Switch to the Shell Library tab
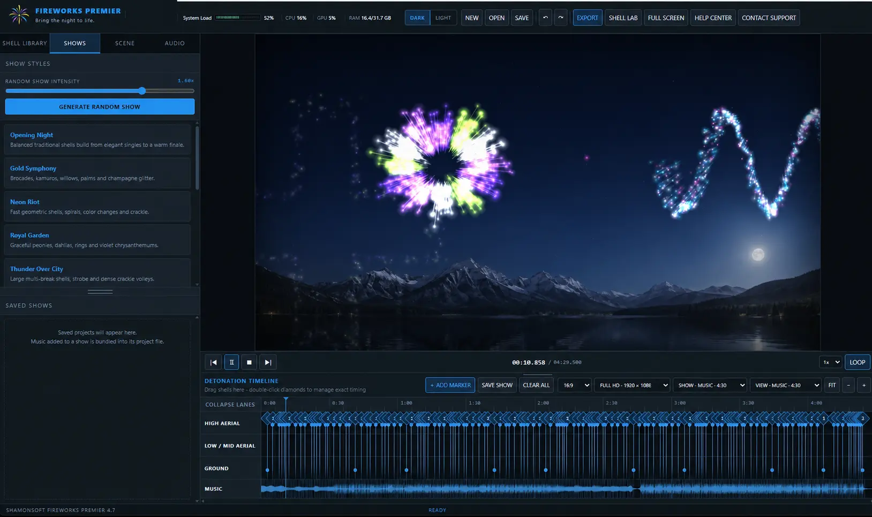The width and height of the screenshot is (872, 517). click(25, 43)
